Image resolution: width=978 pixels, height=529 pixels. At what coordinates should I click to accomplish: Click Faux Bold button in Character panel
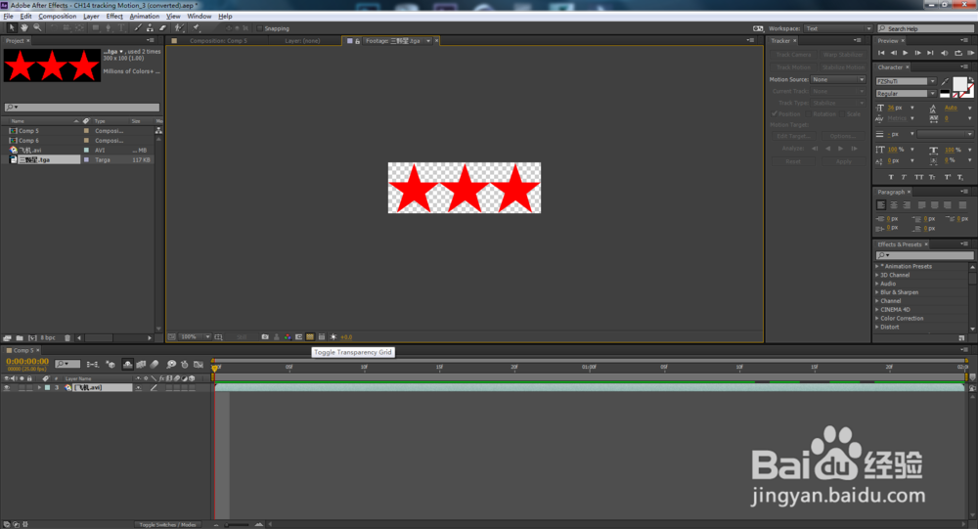(x=891, y=177)
